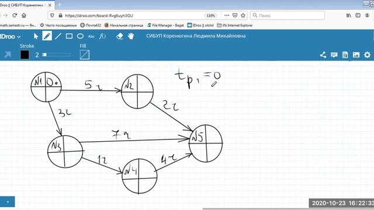Open the math.semestr.ru bookmark

[18, 25]
